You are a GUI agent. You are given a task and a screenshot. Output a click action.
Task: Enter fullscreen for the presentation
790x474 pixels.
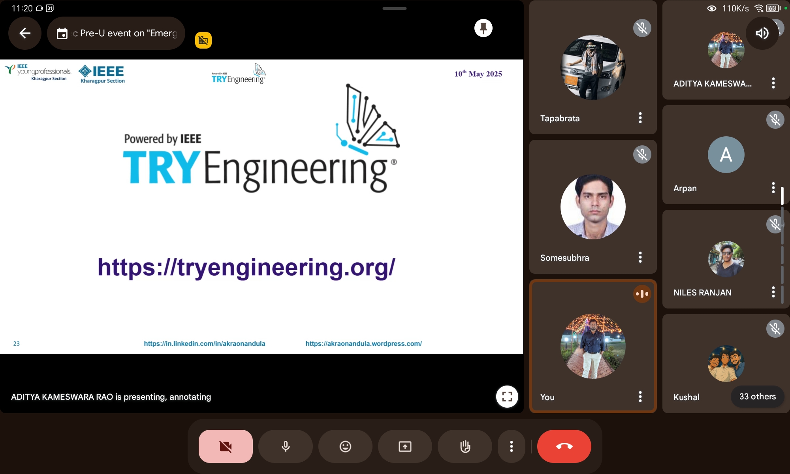pyautogui.click(x=507, y=396)
